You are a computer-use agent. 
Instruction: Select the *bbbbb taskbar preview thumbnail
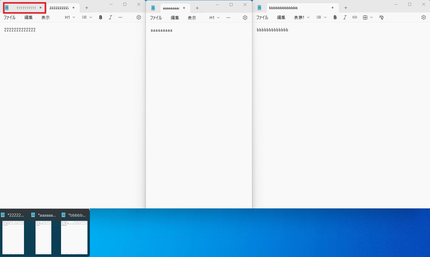tap(74, 237)
